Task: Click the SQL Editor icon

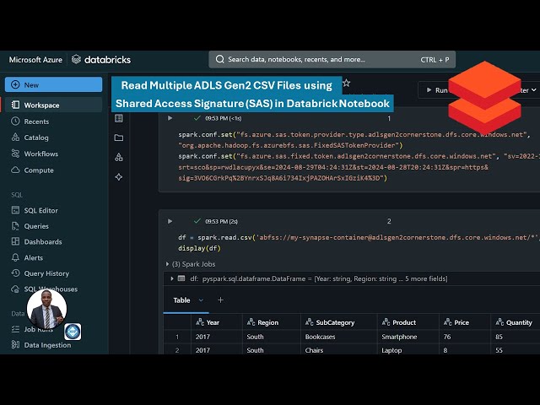Action: pos(15,210)
